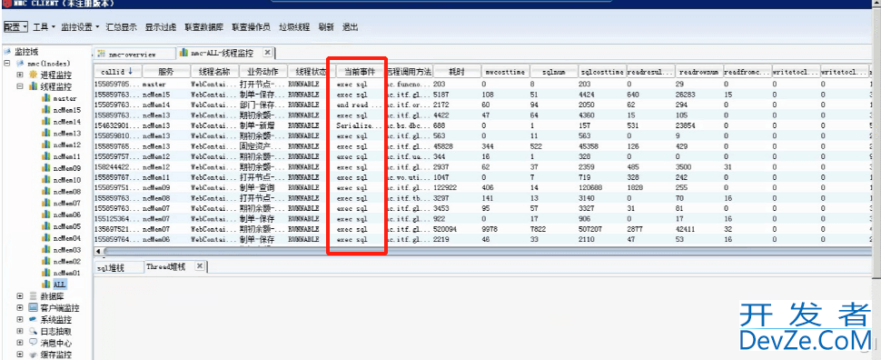Screen dimensions: 881x360
Task: Click the 数据库 database icon in the tree
Action: point(34,296)
